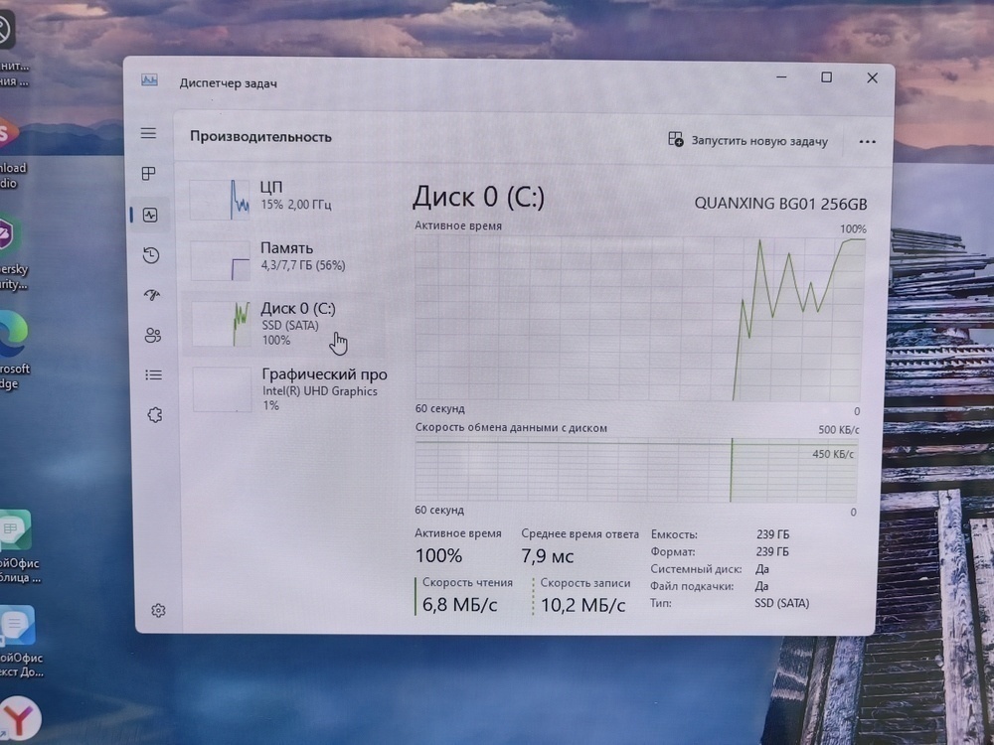
Task: Click Запустить новую задачу button
Action: coord(748,141)
